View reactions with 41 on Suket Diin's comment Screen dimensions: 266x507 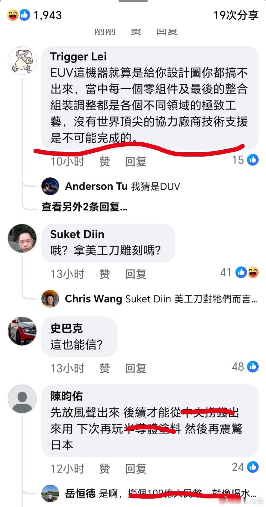pos(239,272)
